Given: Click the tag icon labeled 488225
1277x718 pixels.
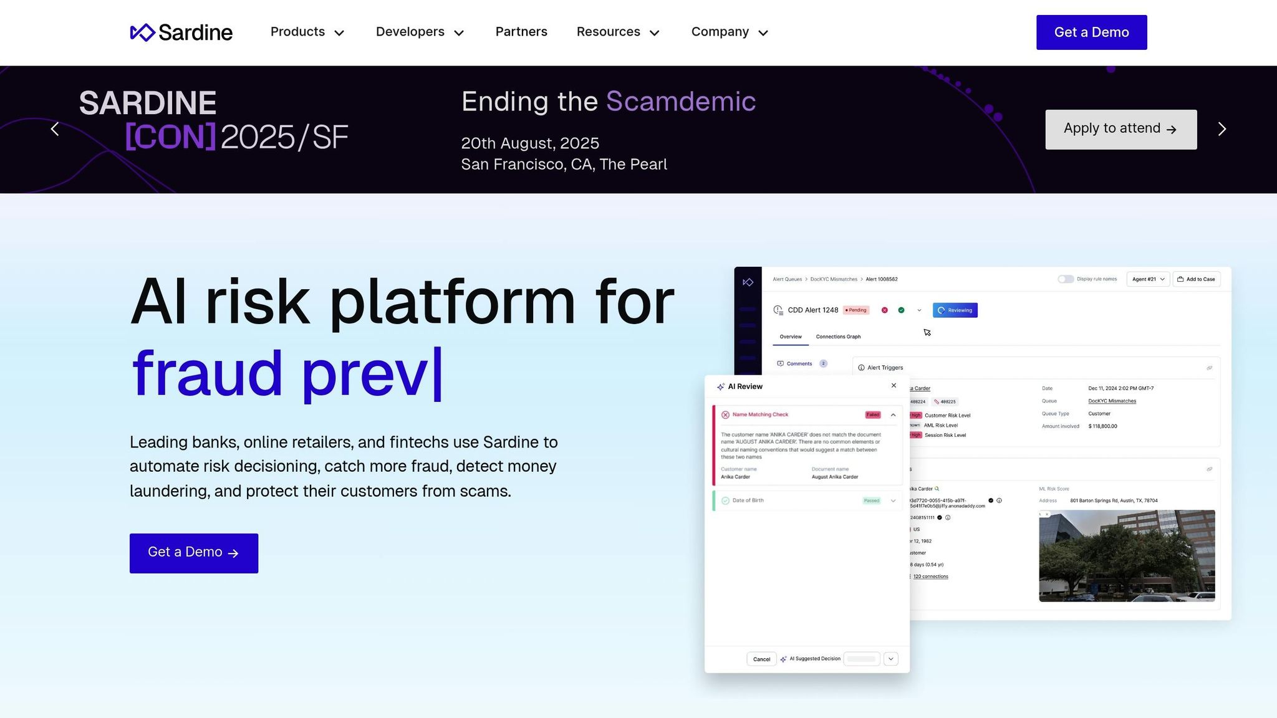Looking at the screenshot, I should click(x=937, y=401).
